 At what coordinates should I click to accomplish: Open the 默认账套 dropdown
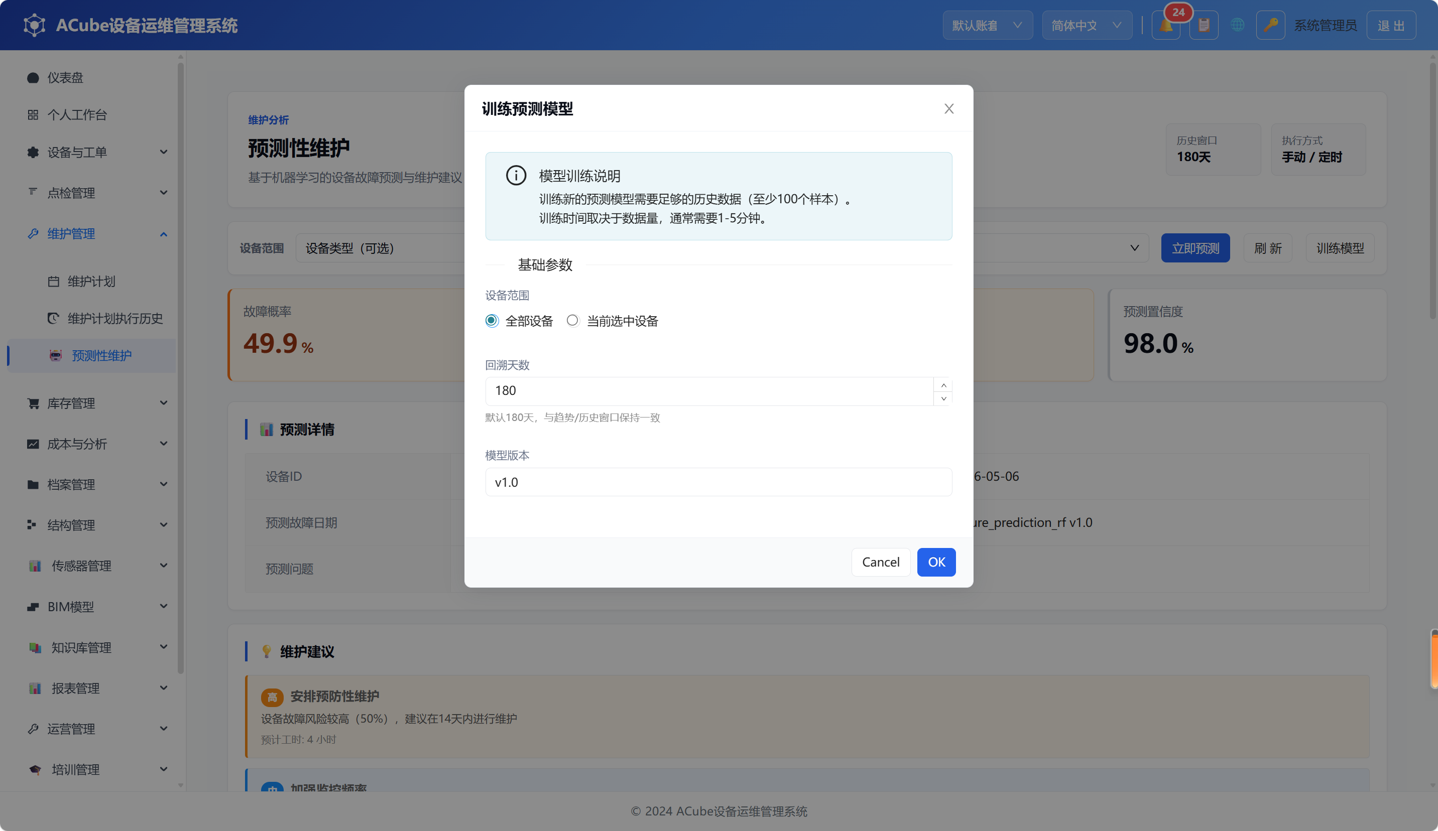tap(987, 26)
